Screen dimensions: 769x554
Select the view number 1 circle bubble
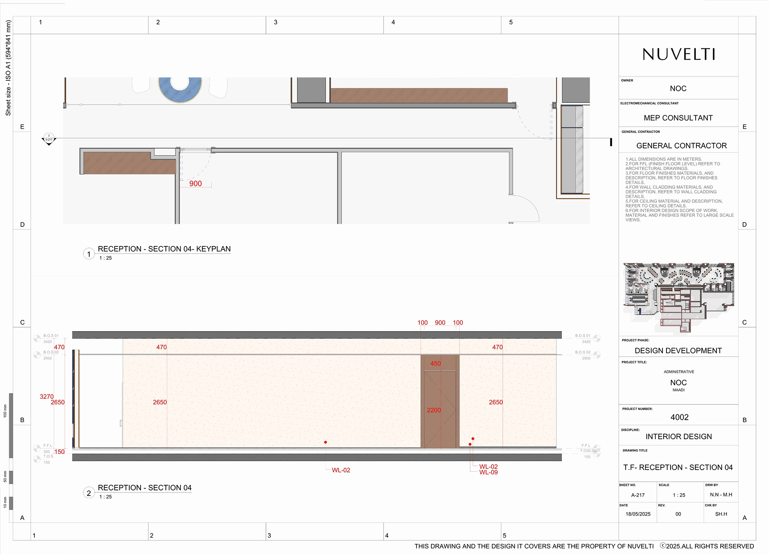(89, 254)
